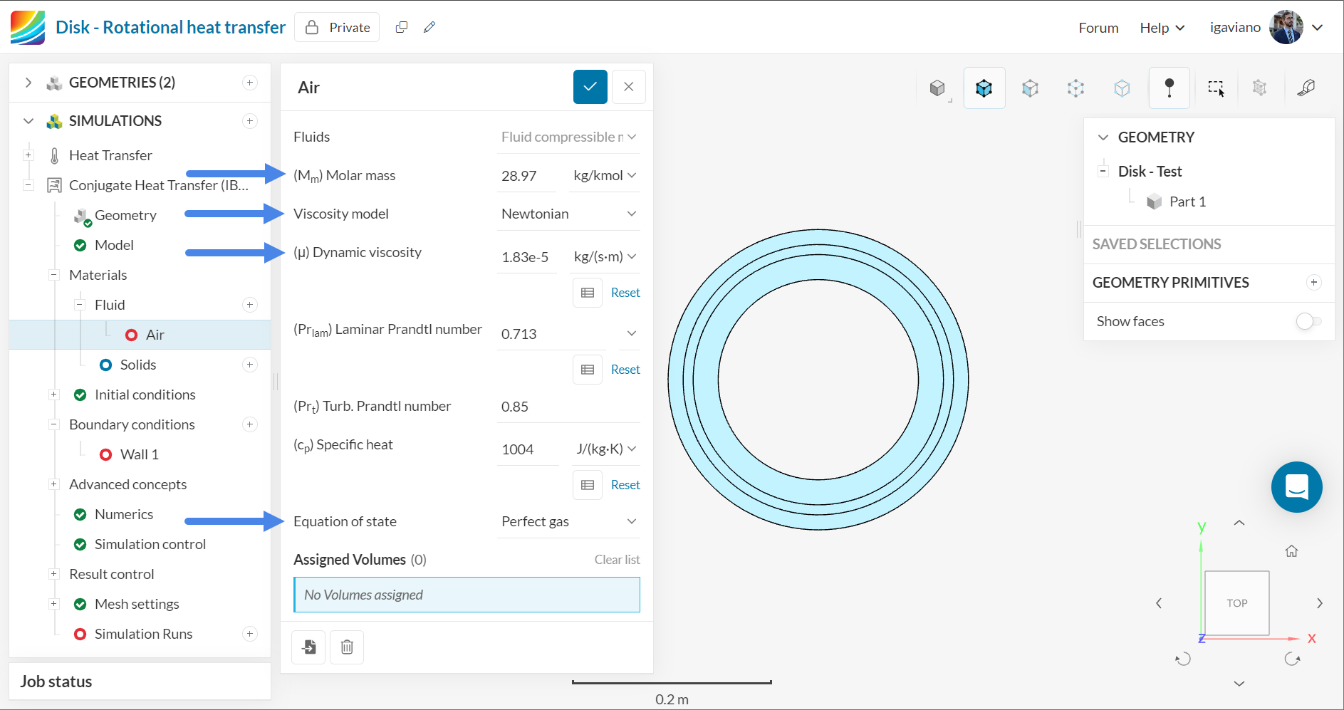Viewport: 1344px width, 710px height.
Task: Click the TOP face of orientation cube
Action: point(1236,602)
